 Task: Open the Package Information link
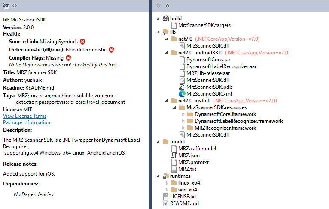(27, 122)
